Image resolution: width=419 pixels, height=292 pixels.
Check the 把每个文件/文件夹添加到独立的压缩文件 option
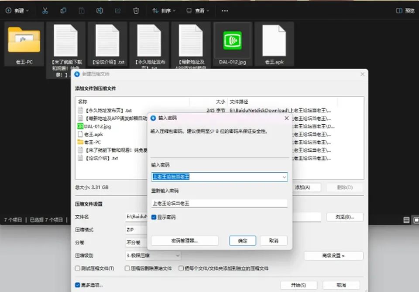pos(181,268)
